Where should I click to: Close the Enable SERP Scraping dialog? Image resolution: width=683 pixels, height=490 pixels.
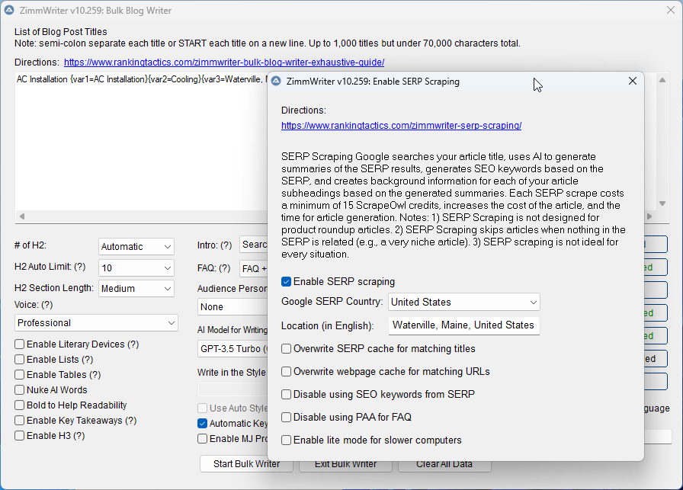tap(633, 81)
